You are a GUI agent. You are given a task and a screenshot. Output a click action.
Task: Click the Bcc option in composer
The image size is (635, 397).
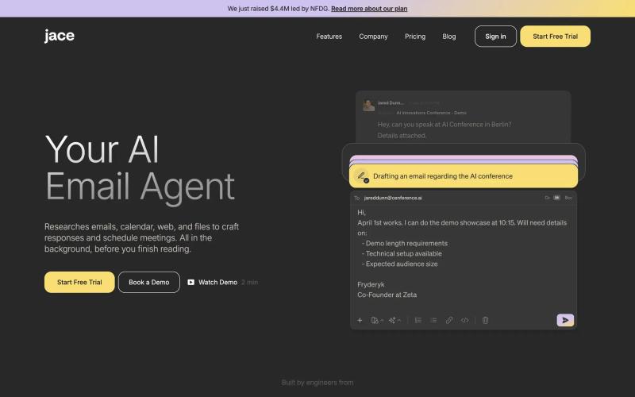568,198
